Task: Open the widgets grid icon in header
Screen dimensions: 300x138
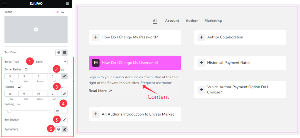Action: point(67,4)
